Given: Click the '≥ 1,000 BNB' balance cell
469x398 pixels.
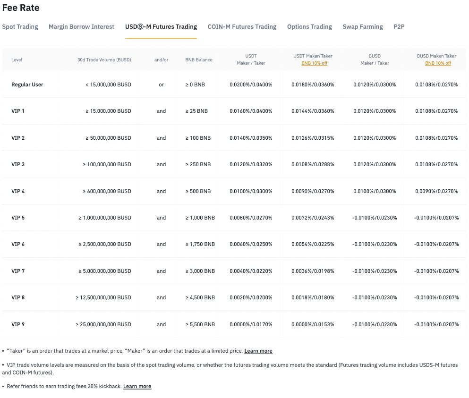Looking at the screenshot, I should [x=200, y=218].
